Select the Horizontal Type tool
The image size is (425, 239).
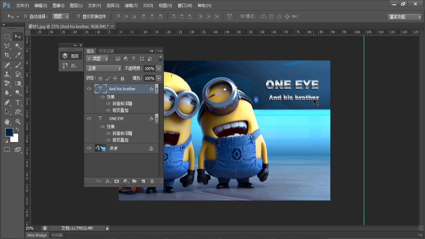[18, 103]
